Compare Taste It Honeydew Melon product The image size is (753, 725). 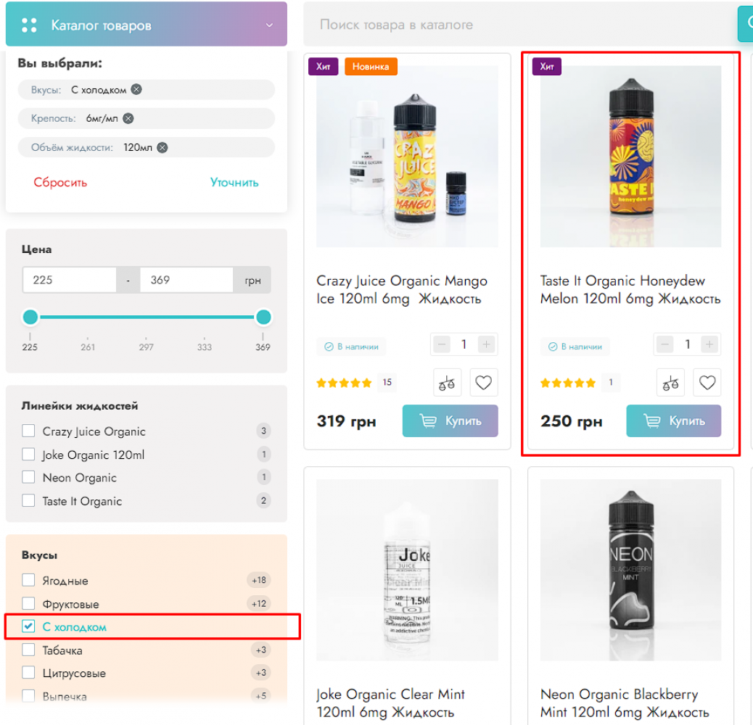coord(671,383)
